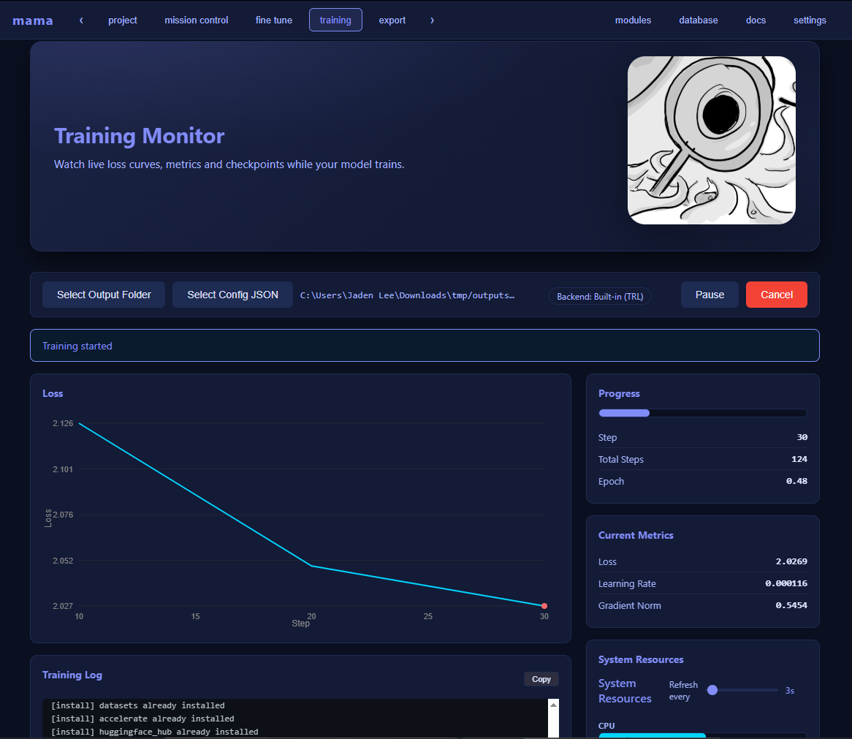The width and height of the screenshot is (852, 739).
Task: Click the datasets already installed log line
Action: (x=137, y=705)
